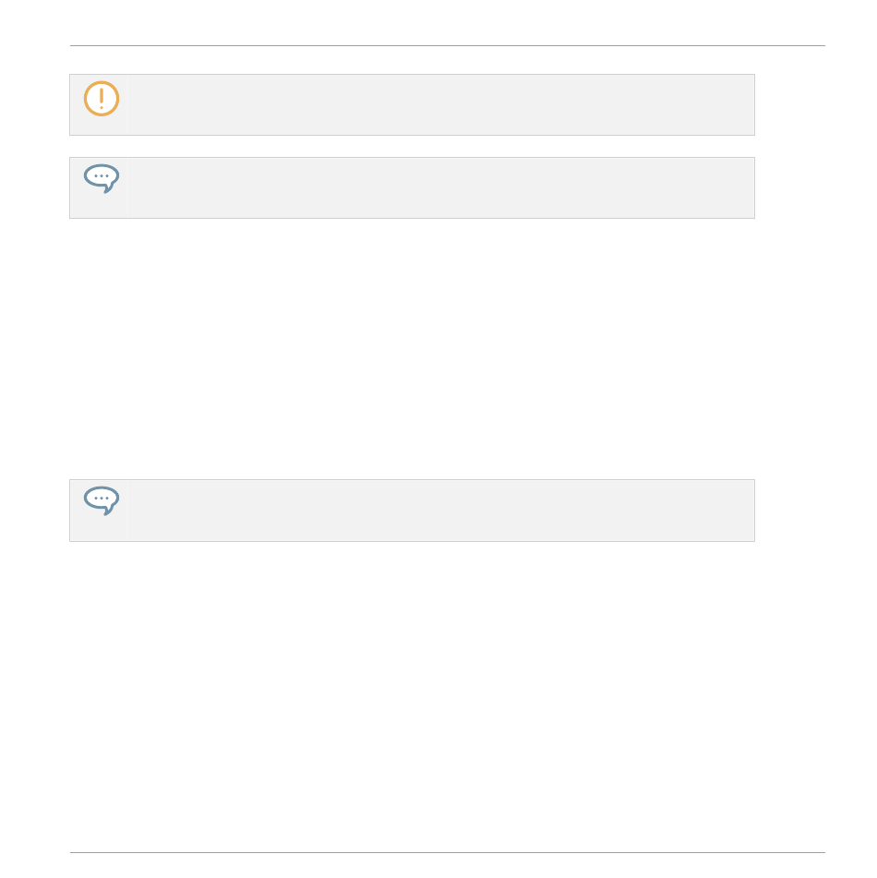Click the horizontal header rule line

point(448,46)
